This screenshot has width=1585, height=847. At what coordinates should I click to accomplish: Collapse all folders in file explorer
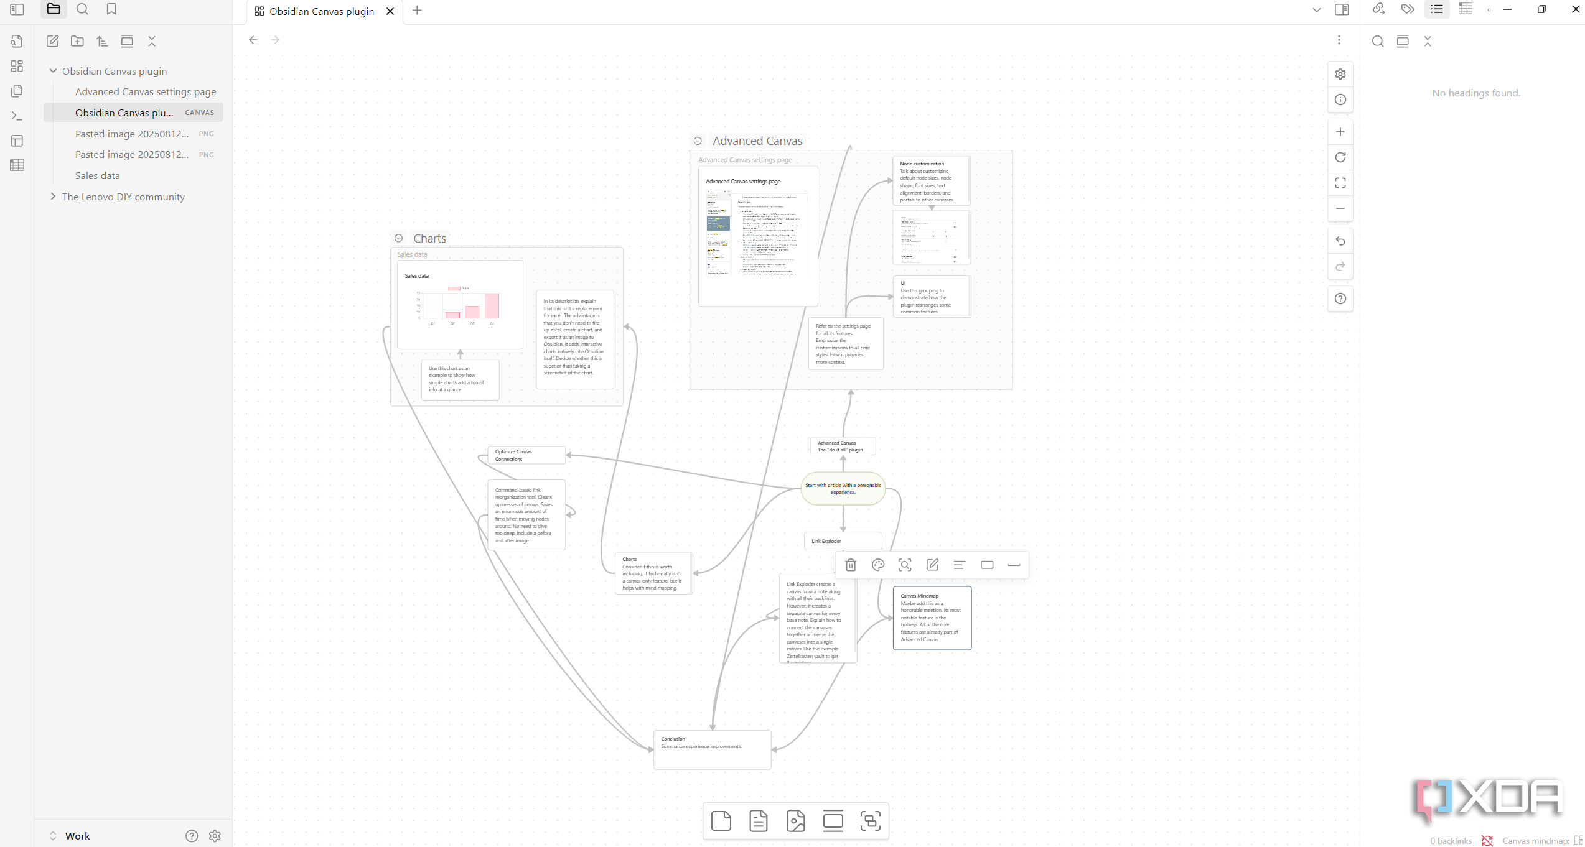tap(152, 41)
